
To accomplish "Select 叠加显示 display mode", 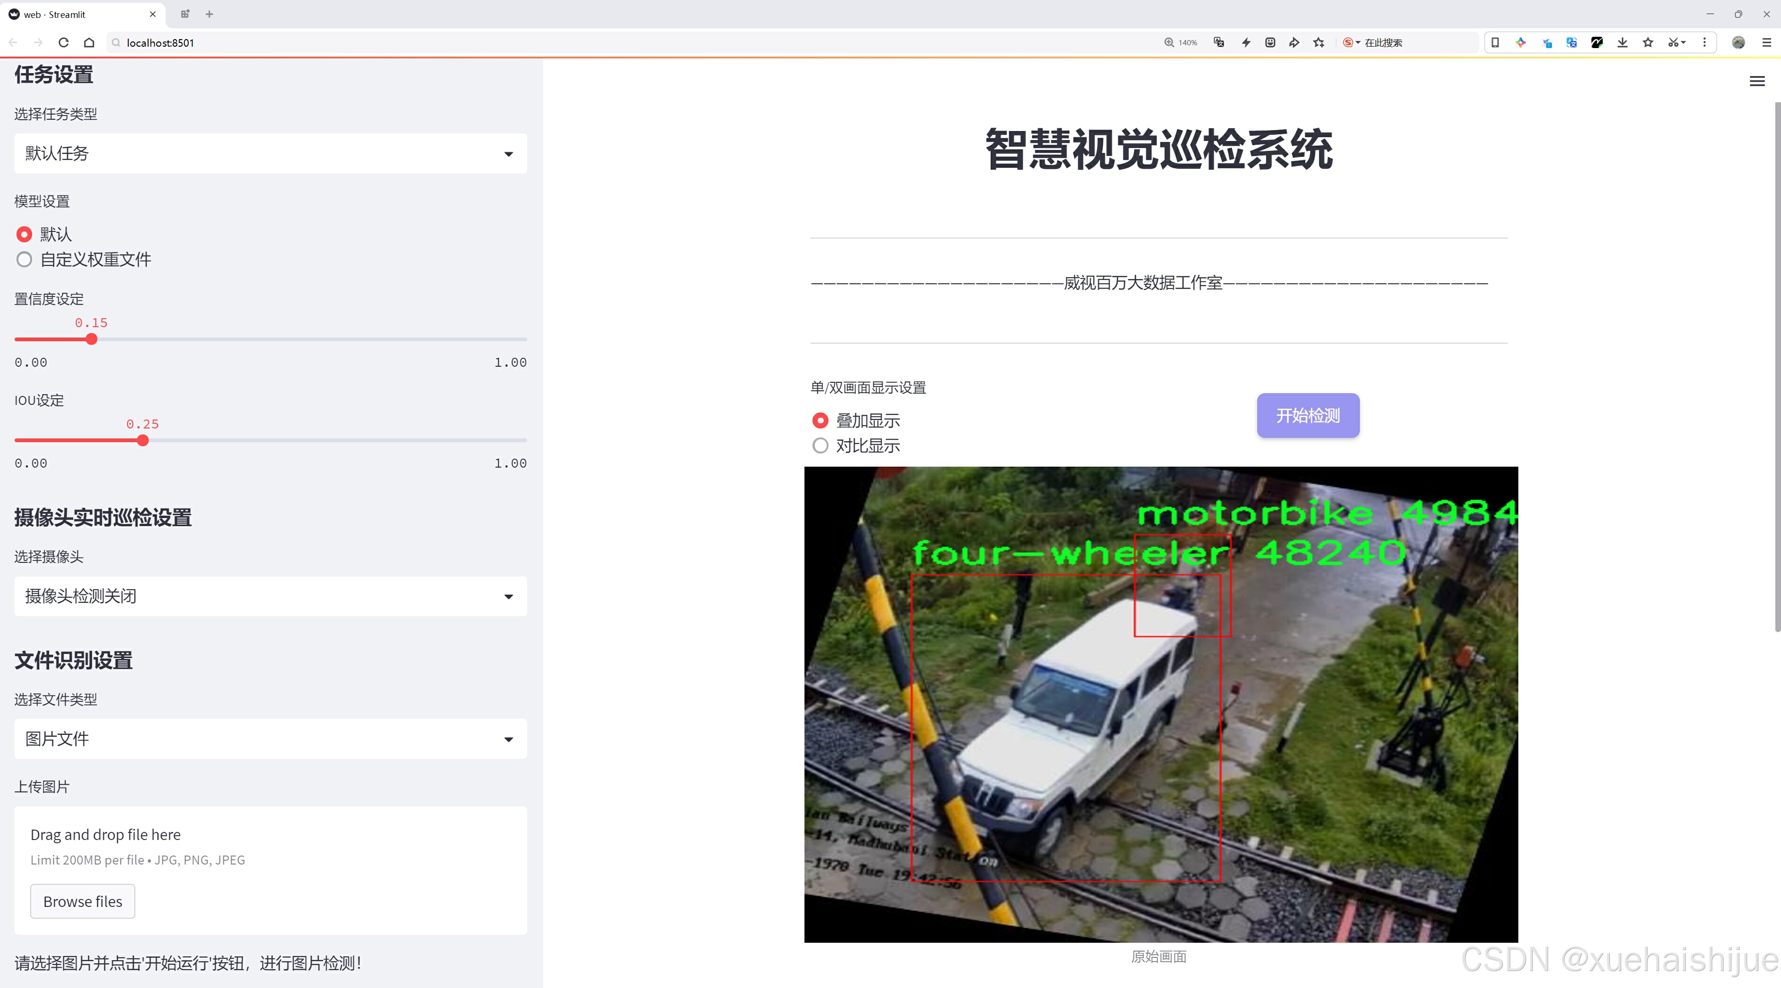I will coord(820,421).
